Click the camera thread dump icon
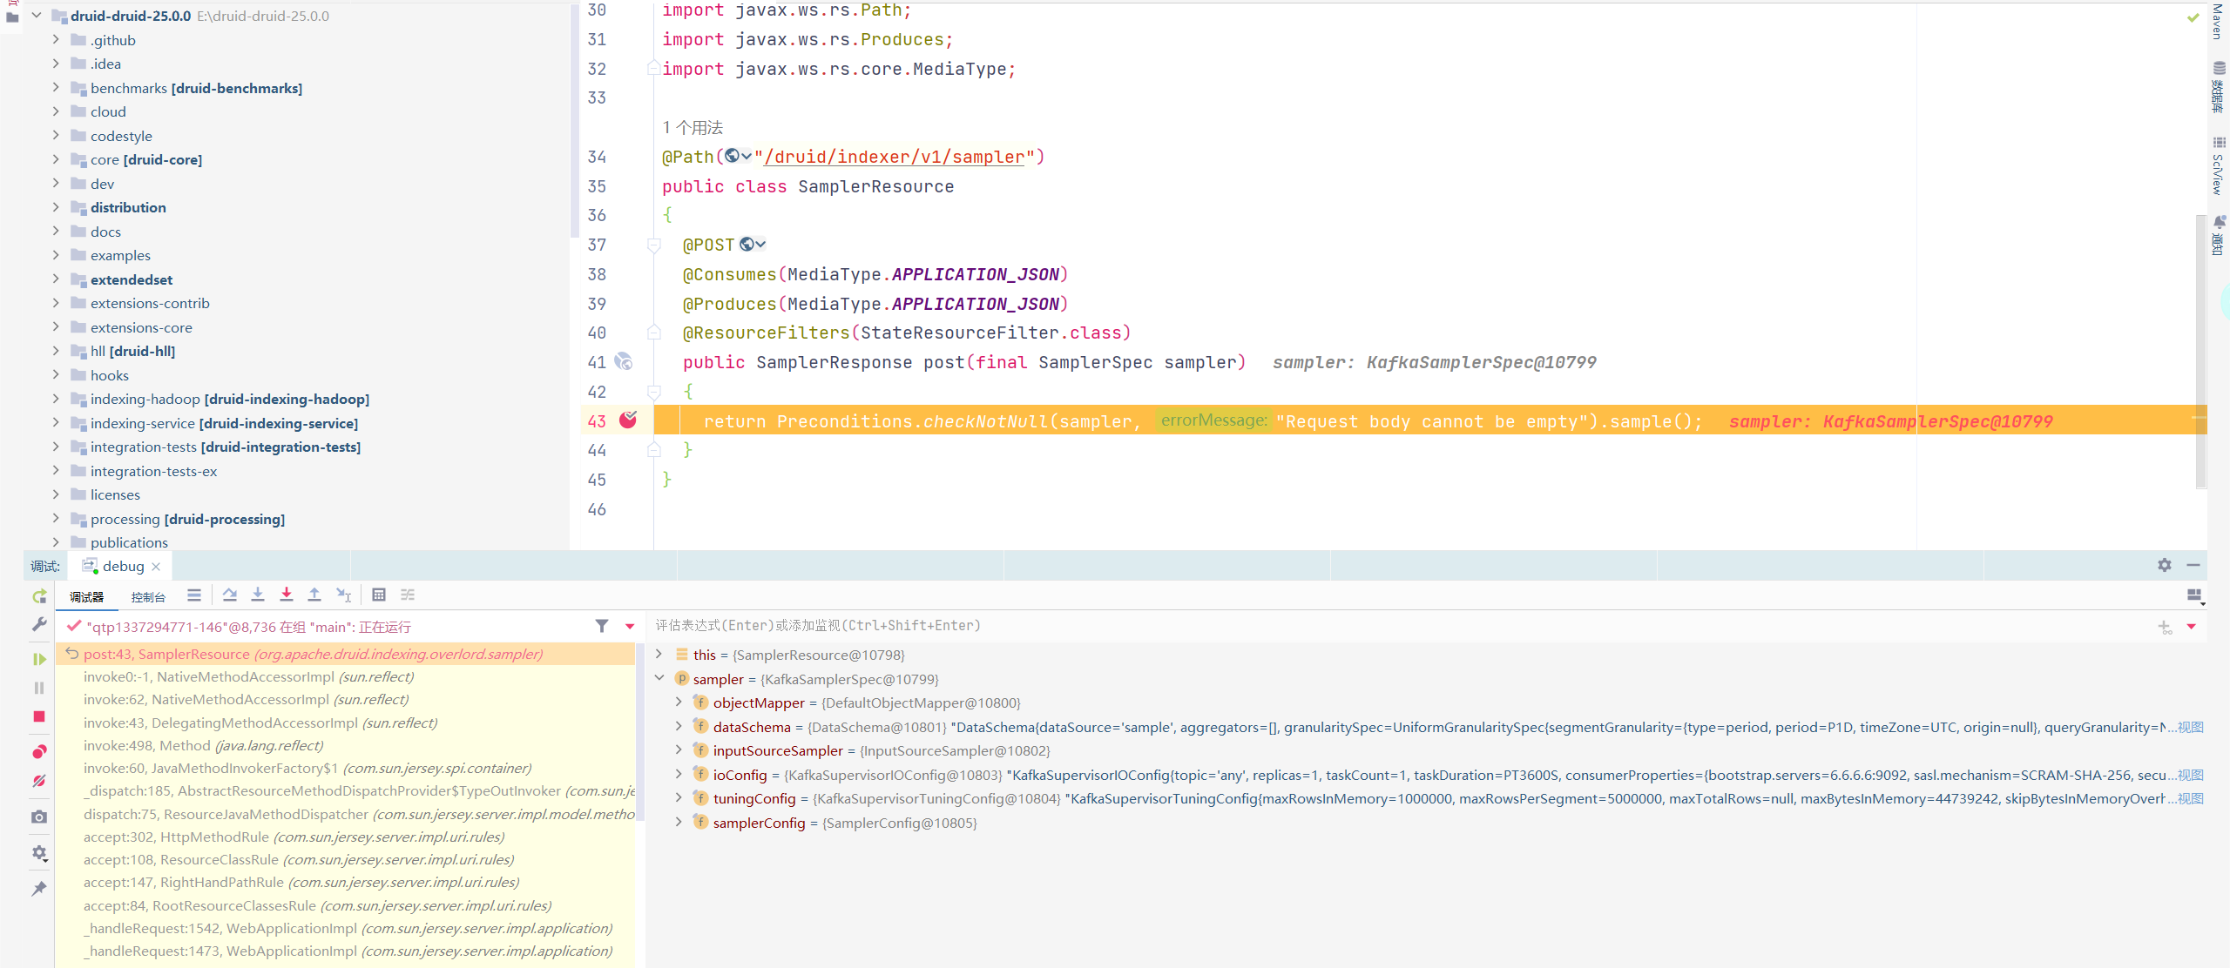 pyautogui.click(x=39, y=817)
